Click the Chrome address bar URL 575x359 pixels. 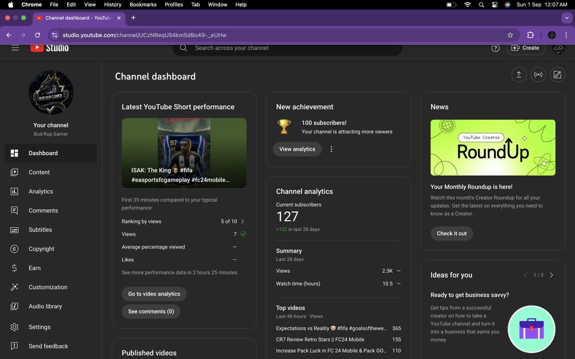tap(145, 35)
